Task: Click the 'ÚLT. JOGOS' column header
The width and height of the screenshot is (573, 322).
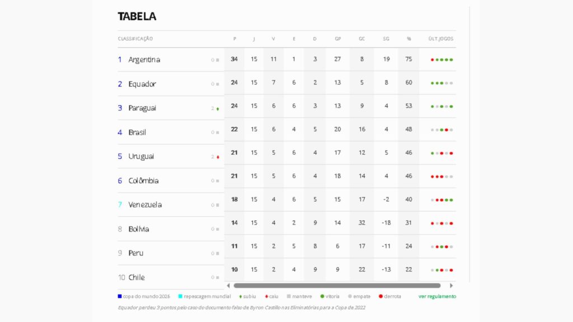Action: point(441,39)
